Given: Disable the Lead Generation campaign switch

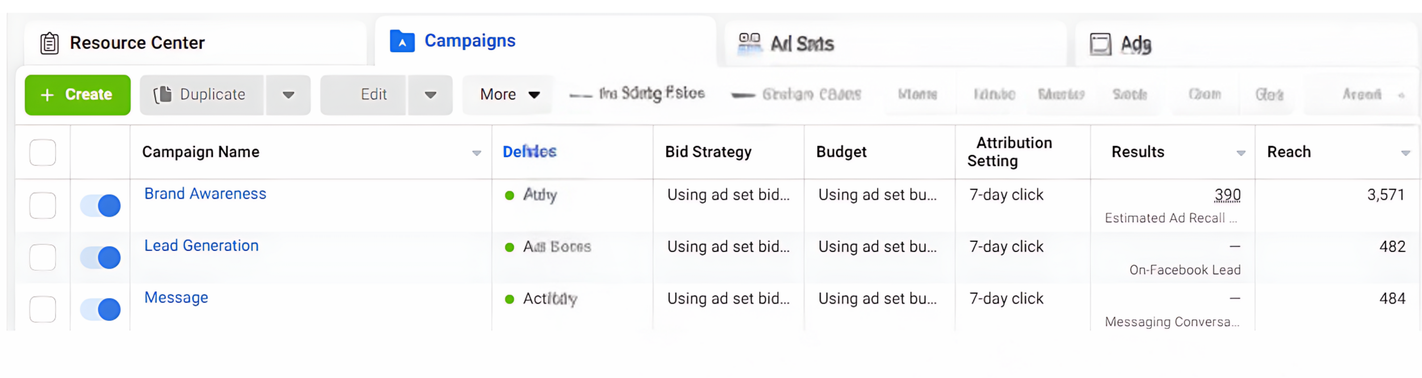Looking at the screenshot, I should (x=100, y=258).
